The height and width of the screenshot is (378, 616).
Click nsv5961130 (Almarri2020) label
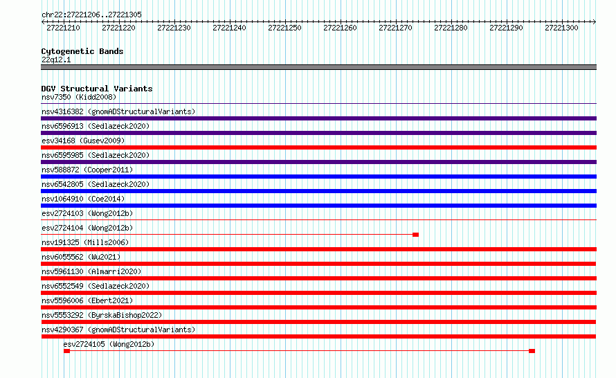tap(91, 271)
